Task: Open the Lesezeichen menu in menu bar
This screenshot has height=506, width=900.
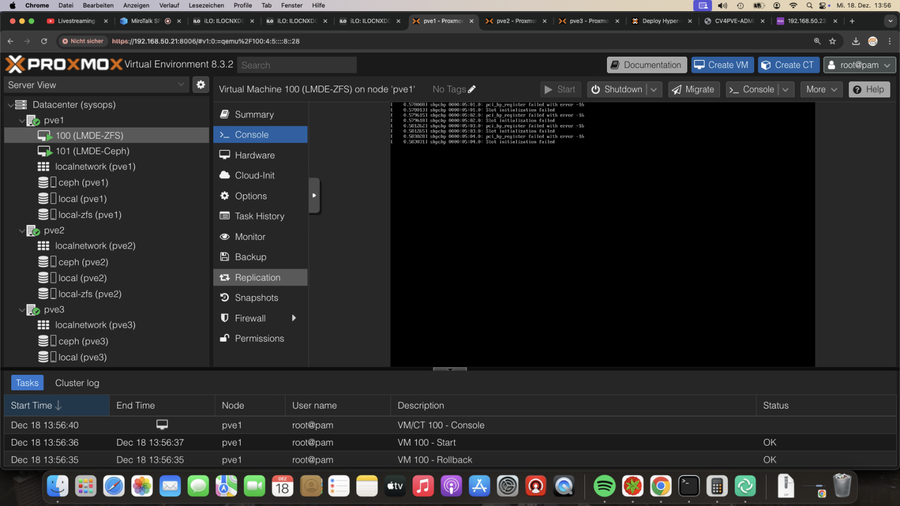Action: pyautogui.click(x=206, y=5)
